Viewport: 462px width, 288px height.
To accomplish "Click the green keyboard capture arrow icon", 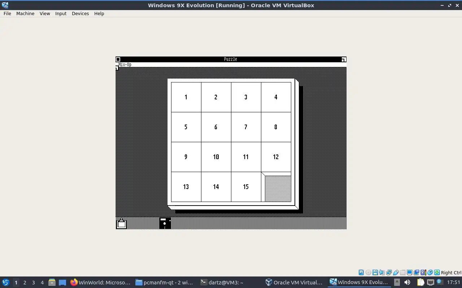I will pyautogui.click(x=437, y=273).
